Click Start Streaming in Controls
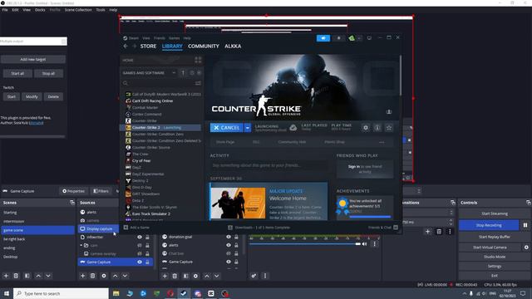532x299 pixels. tap(495, 213)
